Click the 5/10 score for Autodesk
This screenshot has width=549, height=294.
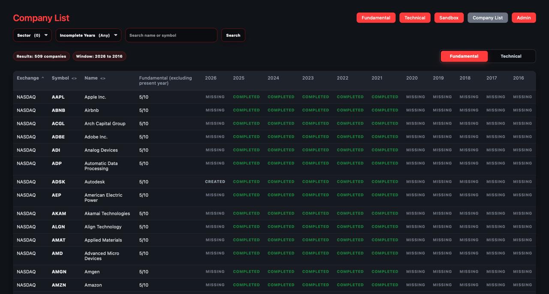(x=144, y=182)
